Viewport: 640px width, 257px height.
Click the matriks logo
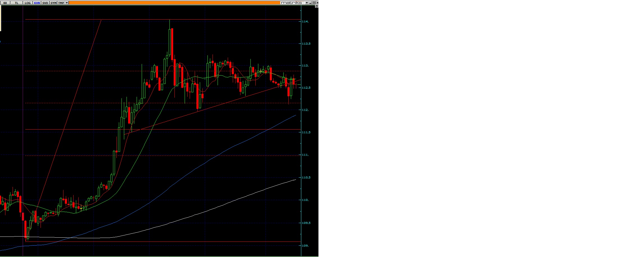(291, 3)
